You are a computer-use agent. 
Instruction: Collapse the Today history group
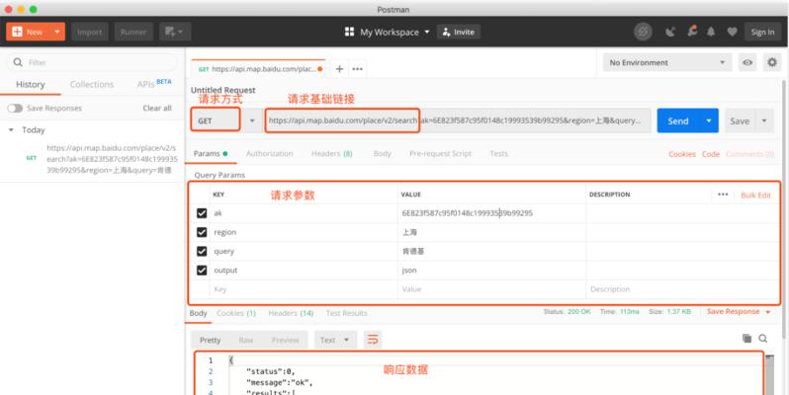click(x=11, y=129)
